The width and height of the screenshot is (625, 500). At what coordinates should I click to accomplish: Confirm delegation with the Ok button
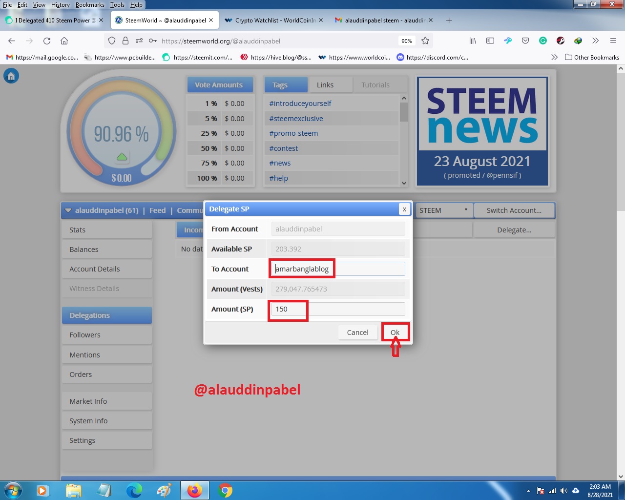[x=395, y=333]
